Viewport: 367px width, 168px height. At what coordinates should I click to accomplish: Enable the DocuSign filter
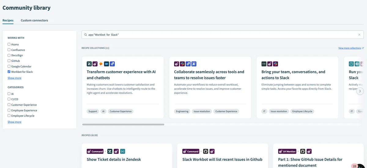9,55
